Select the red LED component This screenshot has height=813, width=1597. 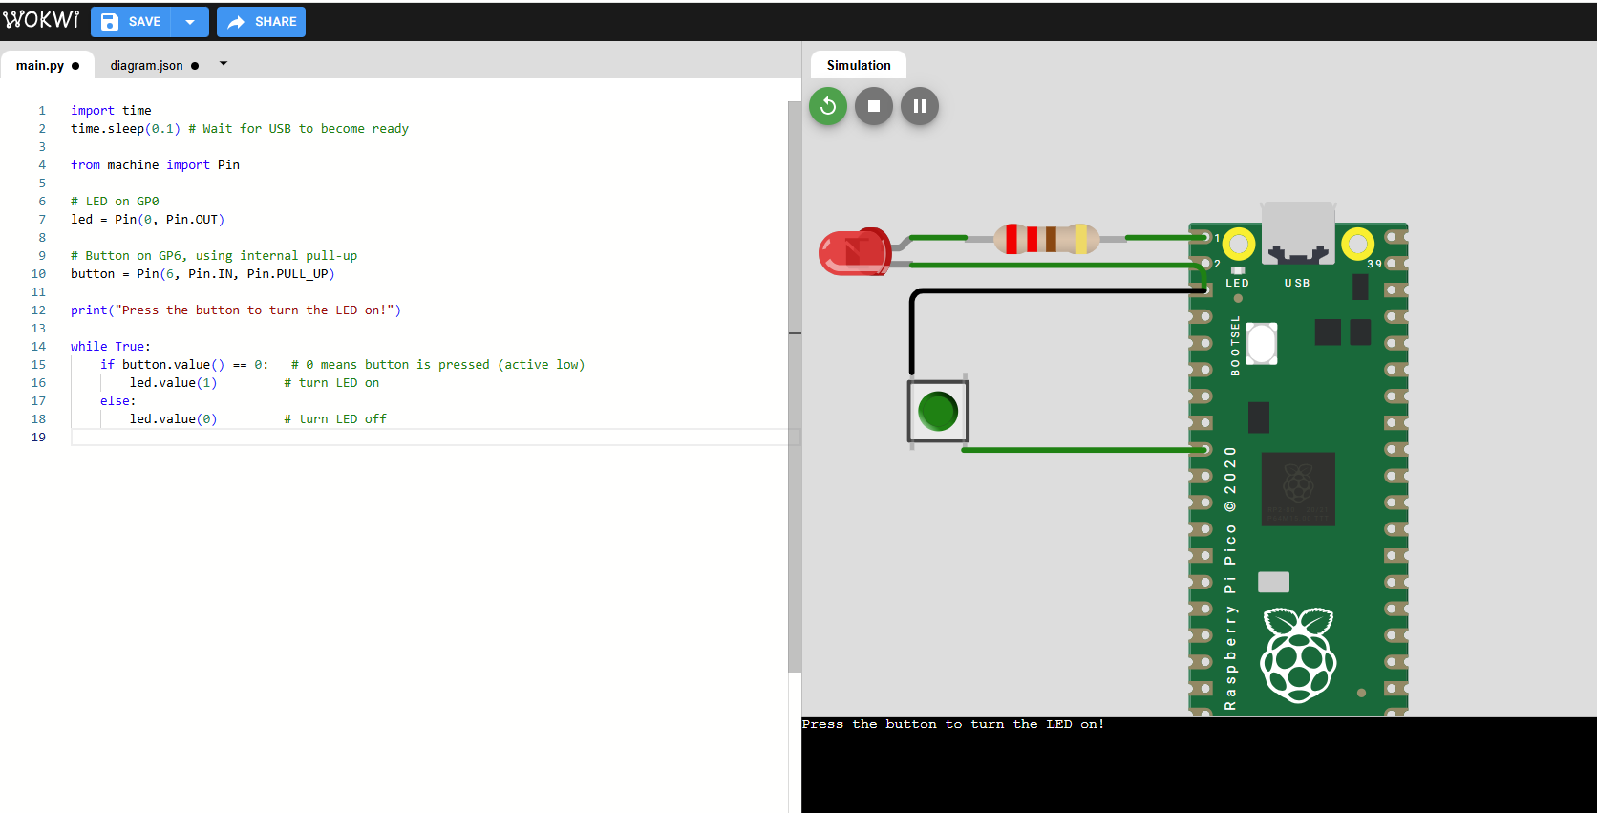tap(853, 252)
